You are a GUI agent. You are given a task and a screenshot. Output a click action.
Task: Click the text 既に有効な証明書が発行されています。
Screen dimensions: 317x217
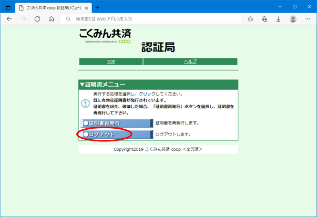coord(130,100)
